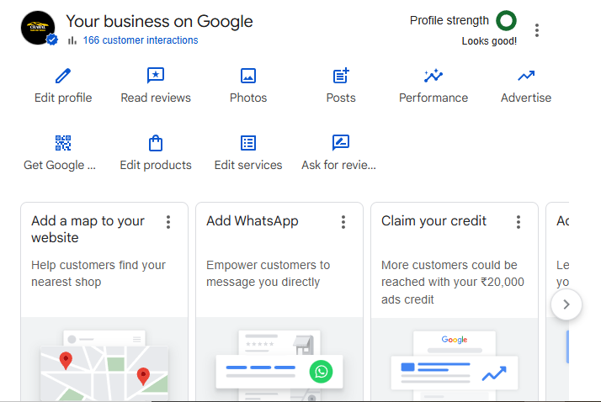This screenshot has width=601, height=402.
Task: Open the Claim your credit card illustration
Action: click(x=454, y=363)
